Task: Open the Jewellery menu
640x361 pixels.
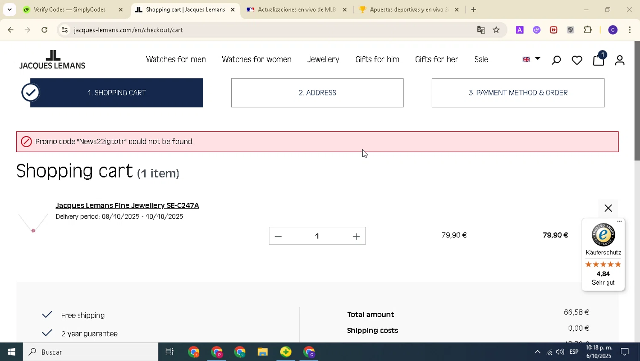Action: click(323, 60)
